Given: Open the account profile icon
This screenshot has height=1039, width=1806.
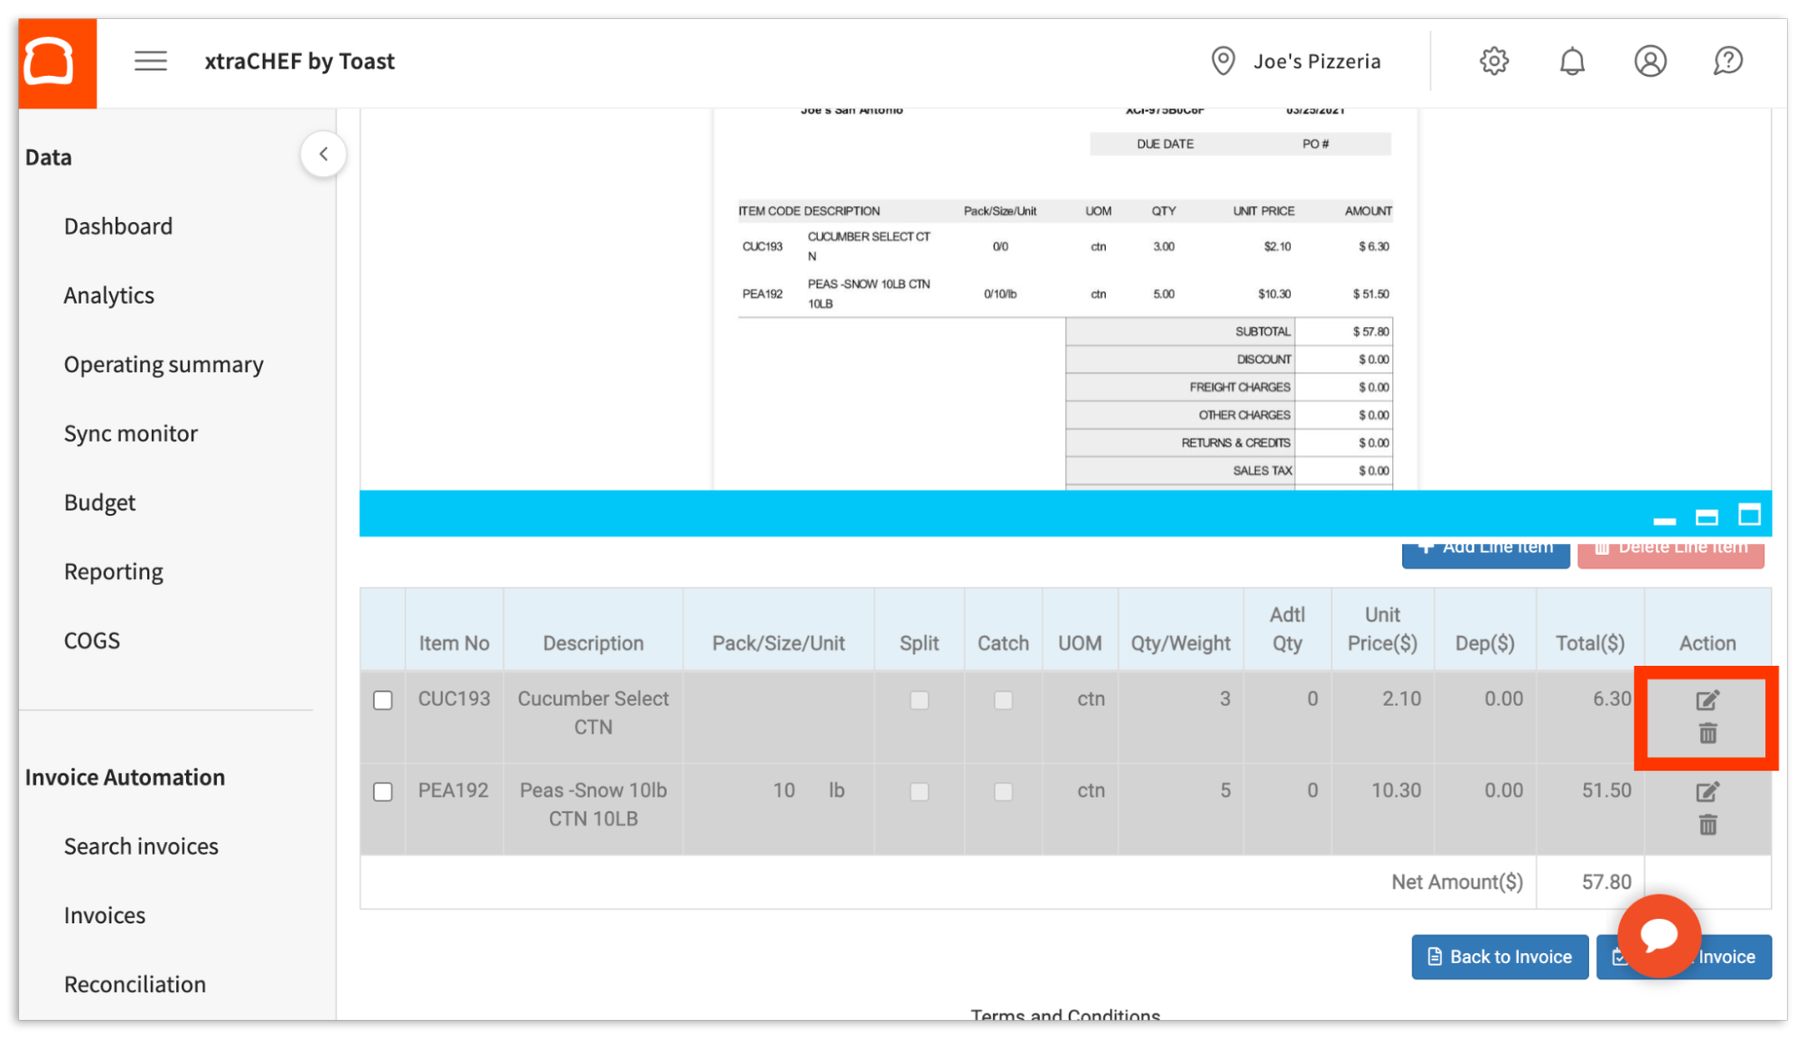Looking at the screenshot, I should point(1650,61).
